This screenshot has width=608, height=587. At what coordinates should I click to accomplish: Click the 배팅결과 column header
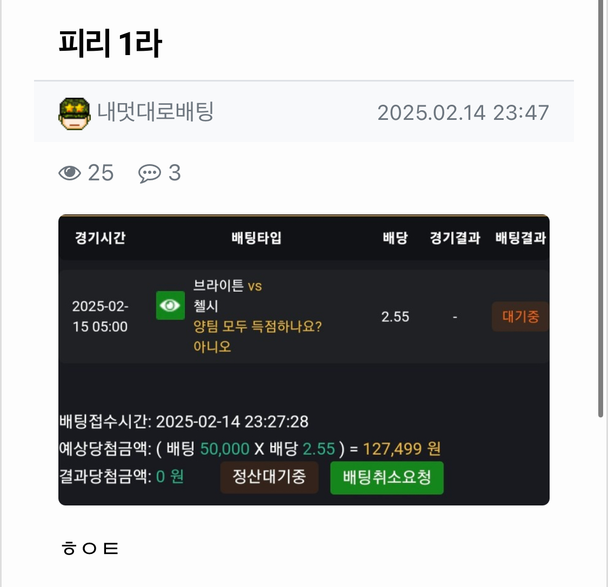520,238
